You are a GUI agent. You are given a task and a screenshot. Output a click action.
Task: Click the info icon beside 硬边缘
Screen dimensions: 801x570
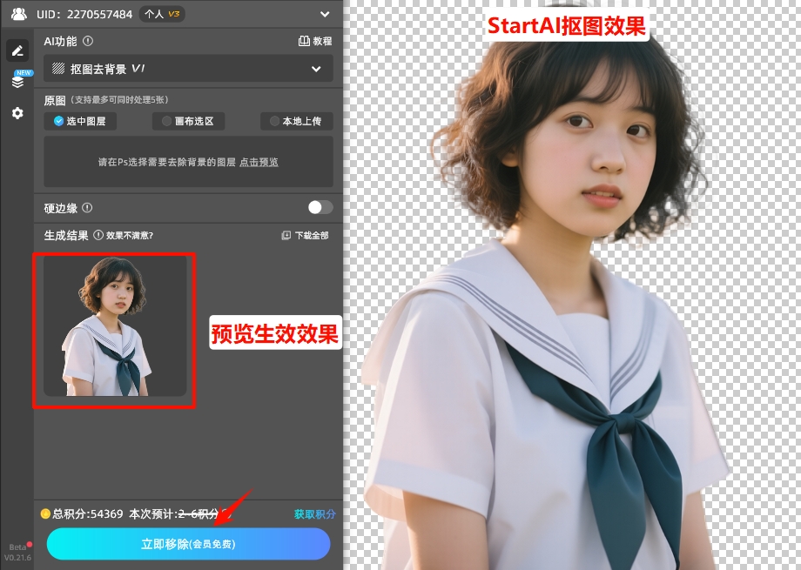point(87,207)
